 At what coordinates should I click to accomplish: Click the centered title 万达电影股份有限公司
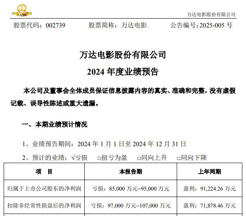[x=123, y=55]
